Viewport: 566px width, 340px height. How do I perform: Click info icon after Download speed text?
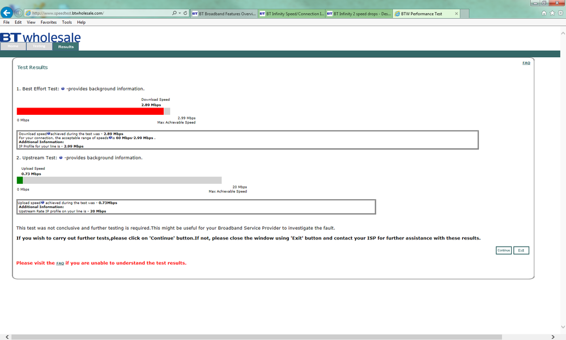(x=49, y=134)
